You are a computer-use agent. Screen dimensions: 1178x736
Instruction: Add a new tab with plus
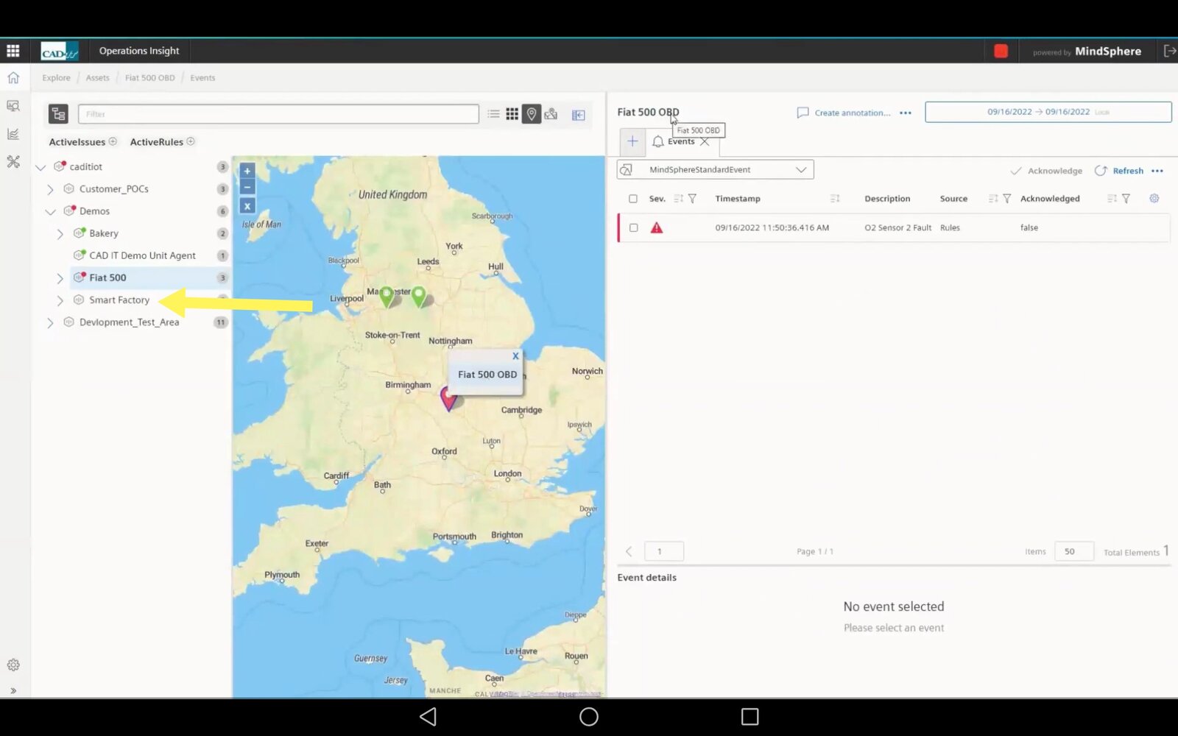tap(632, 141)
